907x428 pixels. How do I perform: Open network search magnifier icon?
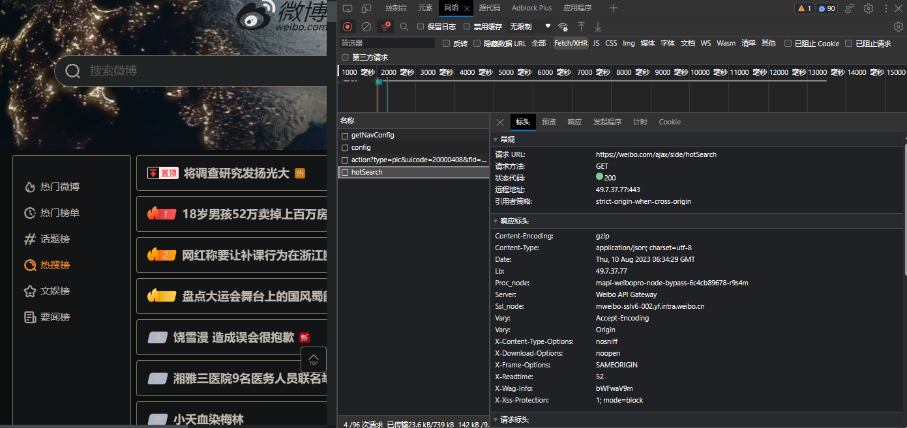point(404,27)
